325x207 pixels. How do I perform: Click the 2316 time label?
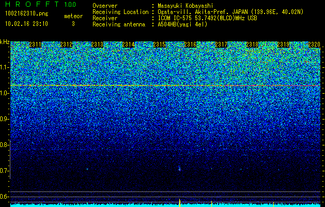tap(190, 45)
